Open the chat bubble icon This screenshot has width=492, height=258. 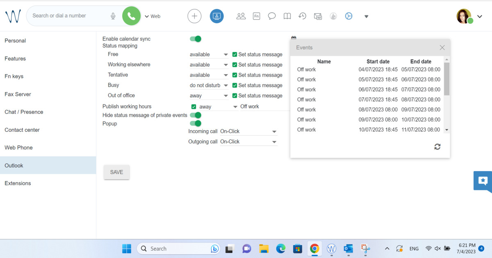coord(271,16)
